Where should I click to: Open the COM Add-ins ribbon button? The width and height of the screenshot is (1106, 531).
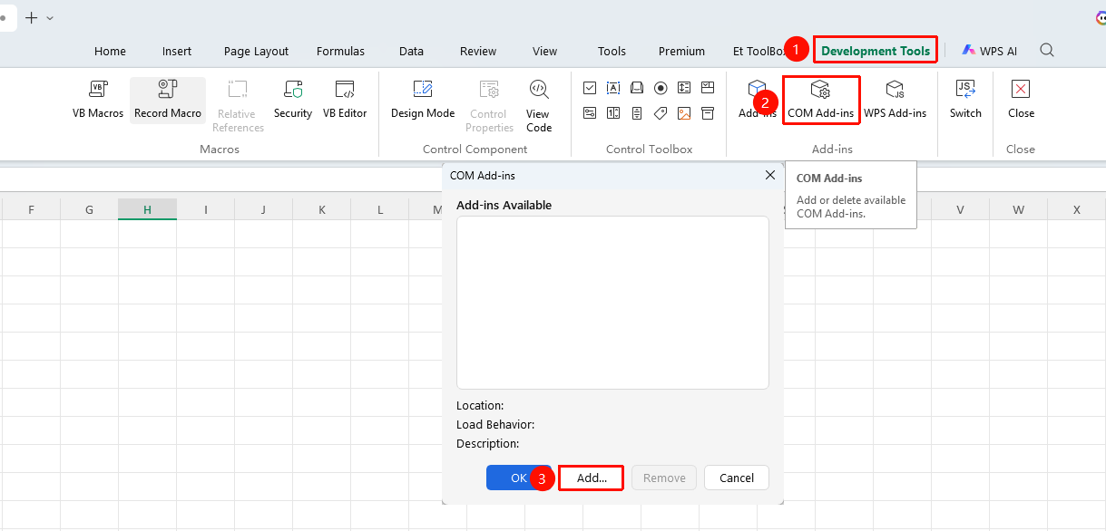[820, 100]
